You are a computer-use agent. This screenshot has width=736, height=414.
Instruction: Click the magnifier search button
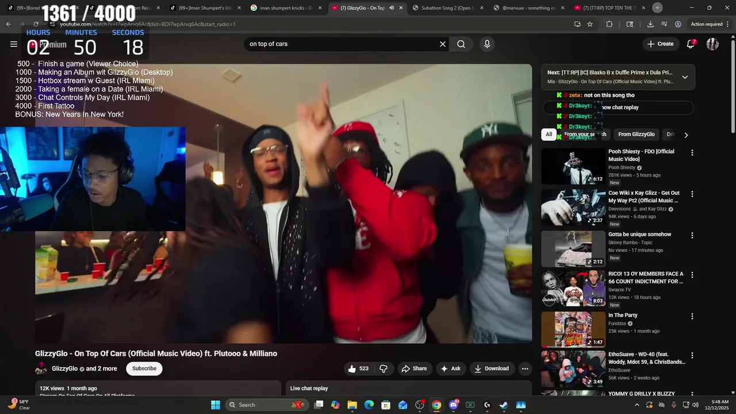(x=461, y=44)
